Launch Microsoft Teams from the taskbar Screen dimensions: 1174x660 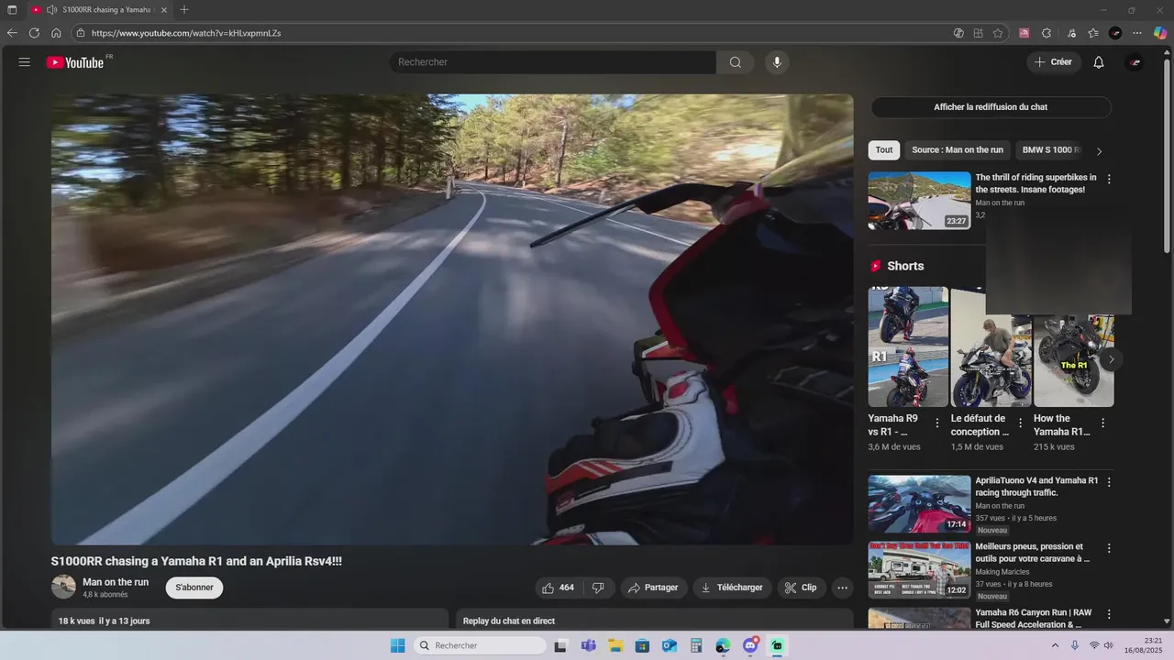(588, 645)
